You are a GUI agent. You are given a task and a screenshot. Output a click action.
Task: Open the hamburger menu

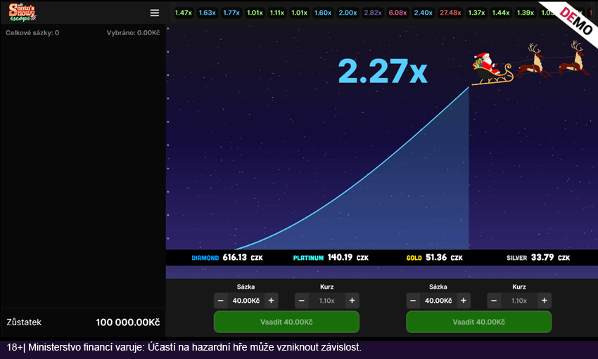155,13
